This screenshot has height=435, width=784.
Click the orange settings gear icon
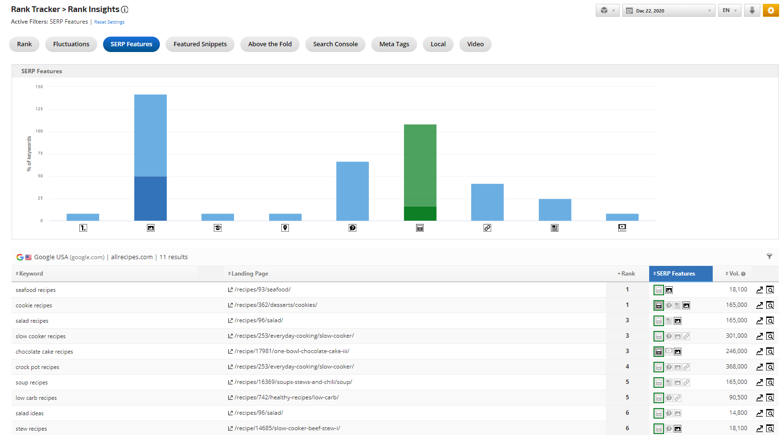point(771,11)
